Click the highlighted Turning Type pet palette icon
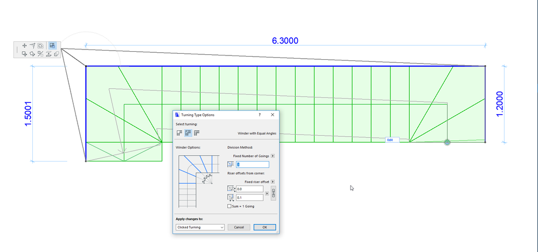This screenshot has height=252, width=538. coord(52,45)
